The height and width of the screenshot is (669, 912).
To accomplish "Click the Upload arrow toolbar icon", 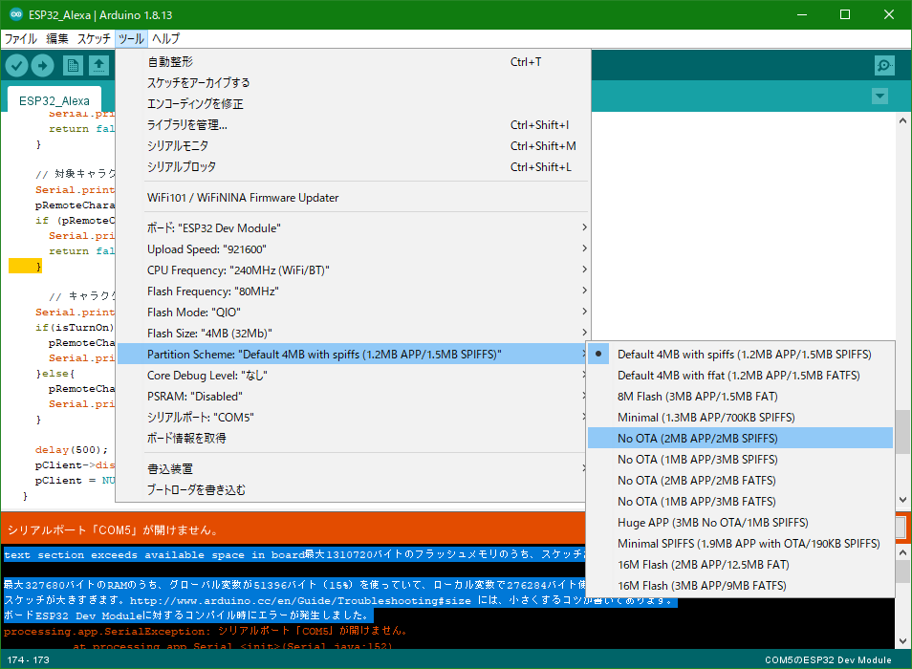I will tap(42, 66).
